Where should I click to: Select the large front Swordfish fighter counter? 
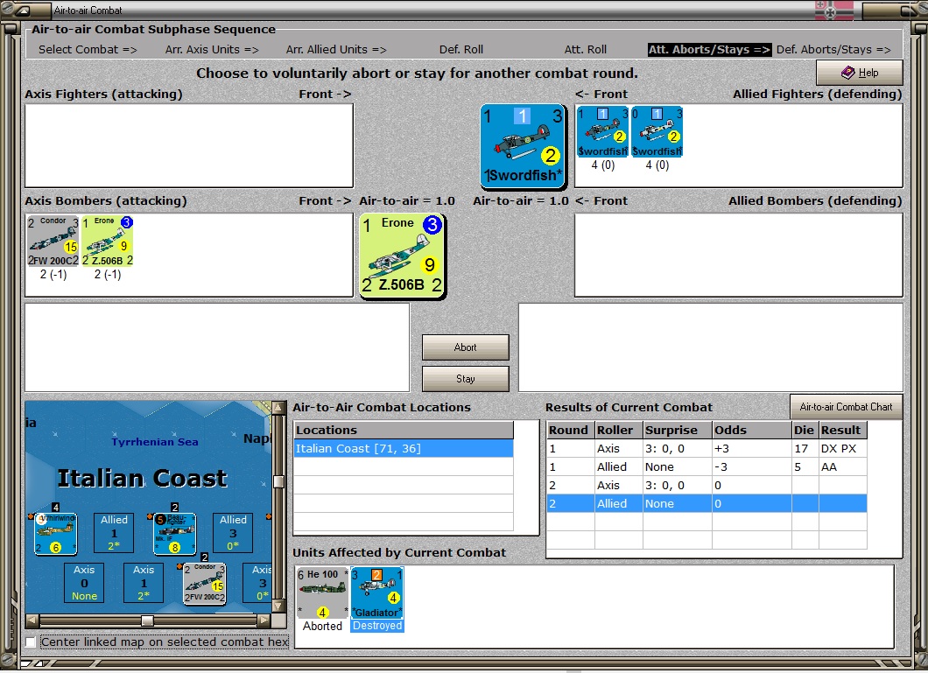pos(524,146)
